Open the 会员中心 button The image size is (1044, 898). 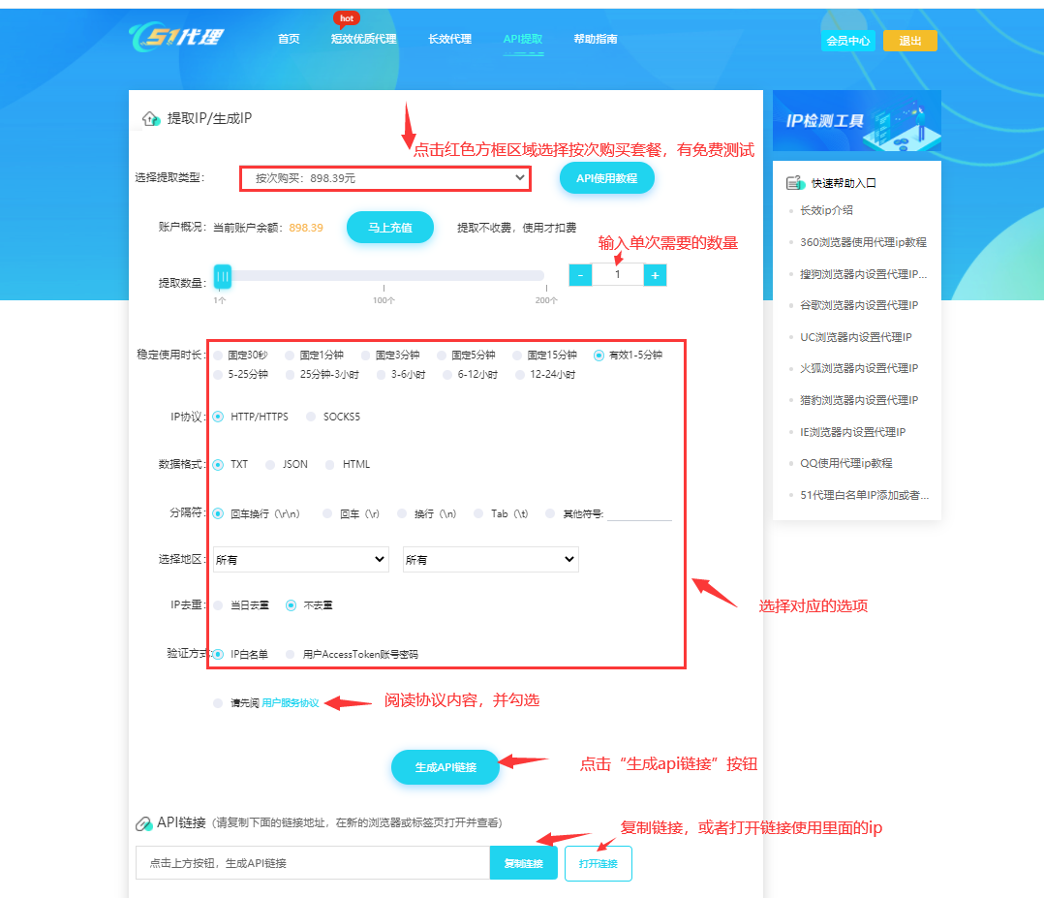(x=847, y=41)
